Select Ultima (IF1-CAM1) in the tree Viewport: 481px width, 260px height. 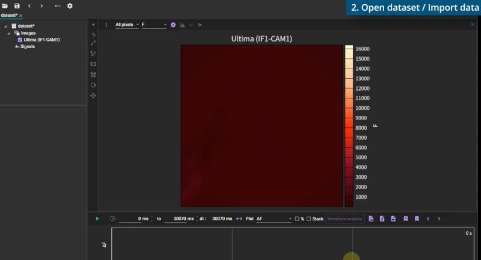(41, 40)
